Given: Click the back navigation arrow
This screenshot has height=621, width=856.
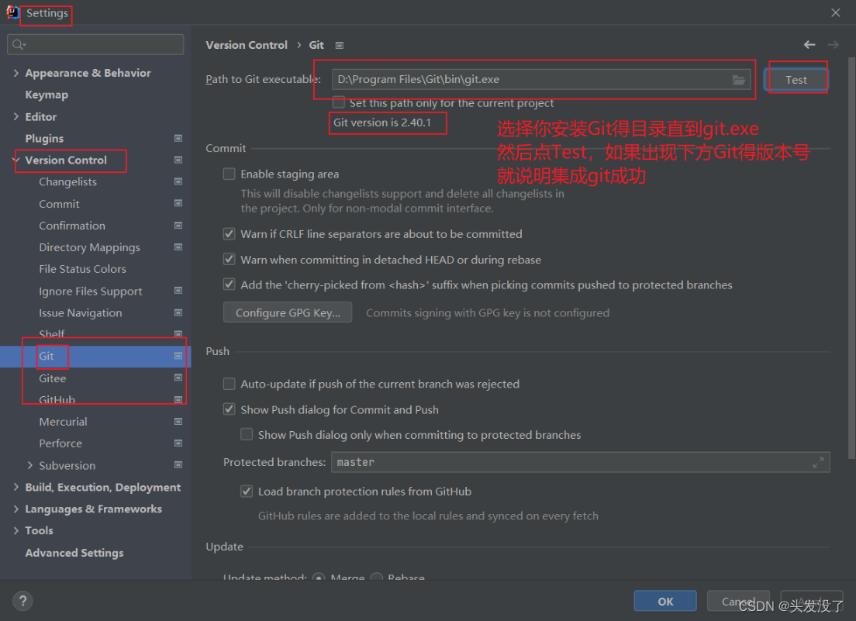Looking at the screenshot, I should pyautogui.click(x=809, y=45).
